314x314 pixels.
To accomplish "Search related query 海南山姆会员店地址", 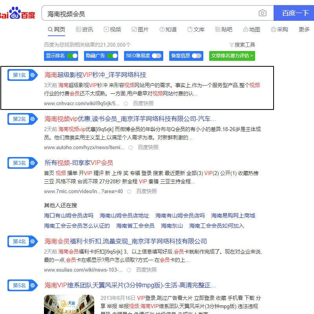I will pos(124,215).
